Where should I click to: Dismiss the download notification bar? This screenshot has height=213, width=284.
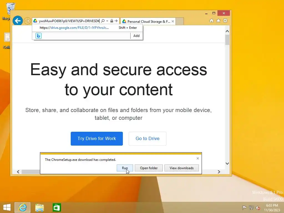pyautogui.click(x=197, y=158)
